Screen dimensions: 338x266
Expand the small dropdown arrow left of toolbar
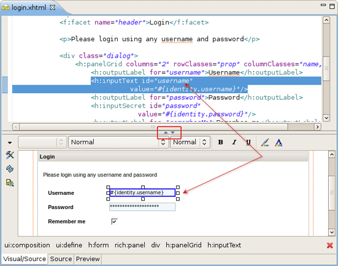click(10, 143)
